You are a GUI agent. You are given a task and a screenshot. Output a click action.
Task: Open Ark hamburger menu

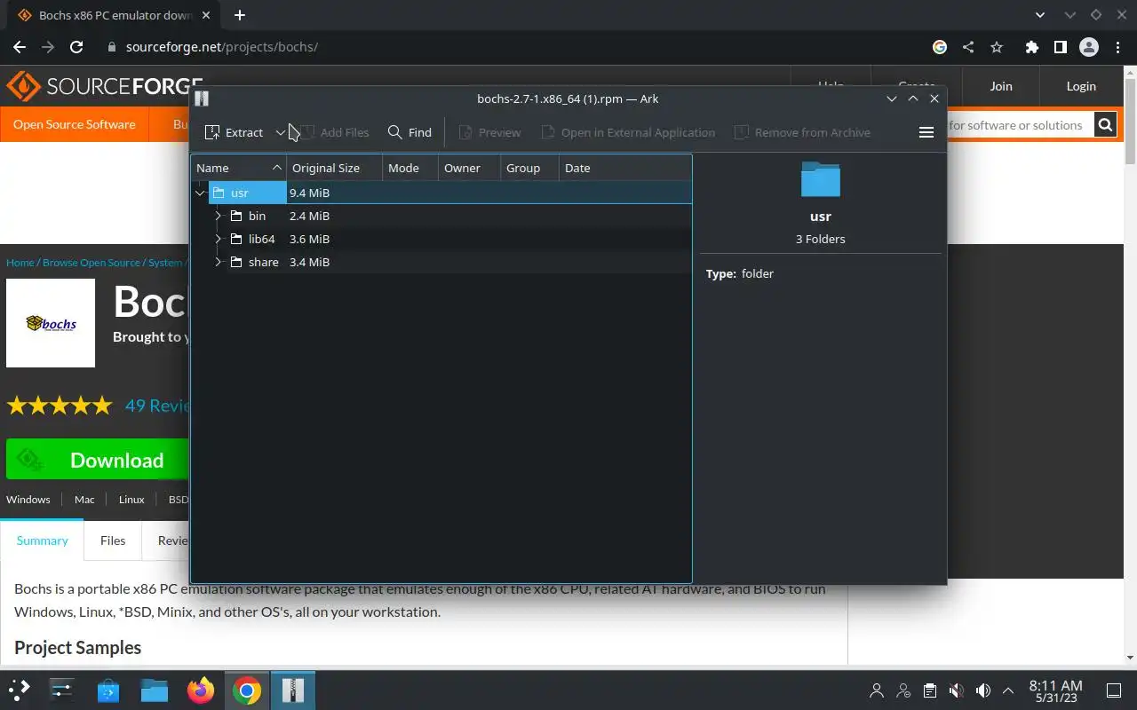[x=926, y=132]
